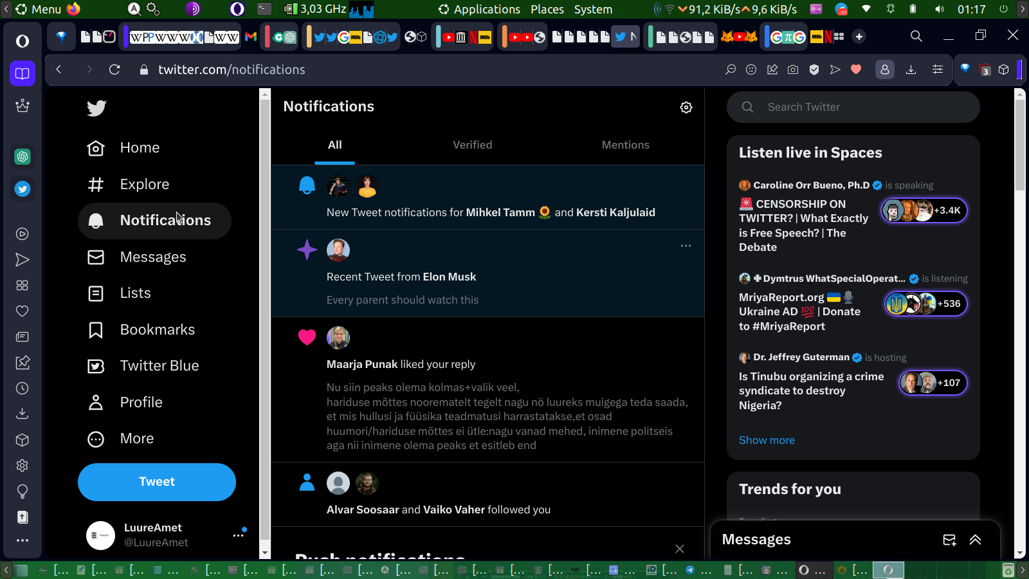Open Twitter Blue page

[143, 366]
